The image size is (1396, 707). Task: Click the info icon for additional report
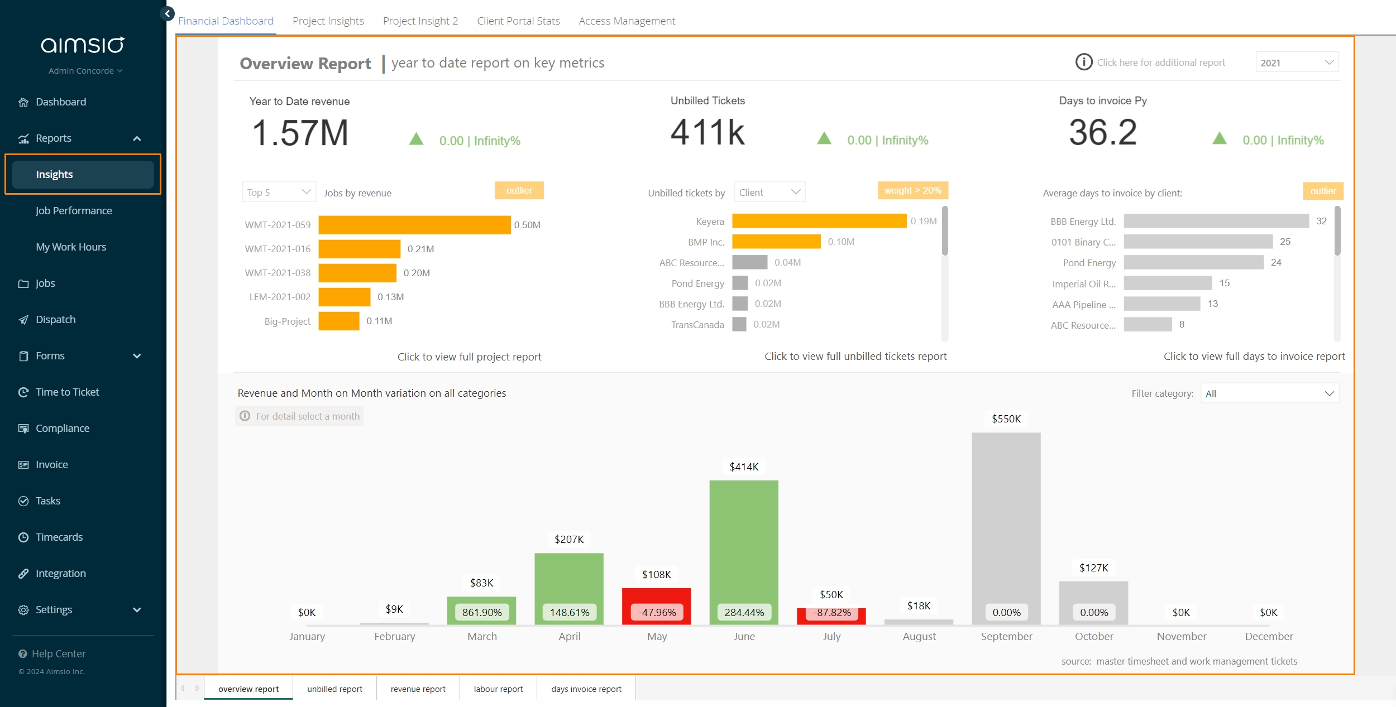(x=1084, y=62)
